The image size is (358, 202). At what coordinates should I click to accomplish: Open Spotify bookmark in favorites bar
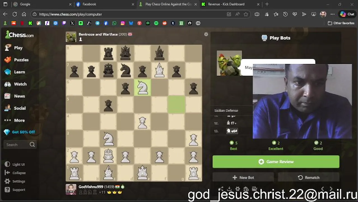click(x=156, y=23)
